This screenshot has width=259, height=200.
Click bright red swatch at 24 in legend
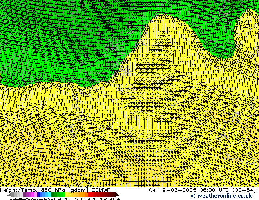pyautogui.click(x=89, y=195)
